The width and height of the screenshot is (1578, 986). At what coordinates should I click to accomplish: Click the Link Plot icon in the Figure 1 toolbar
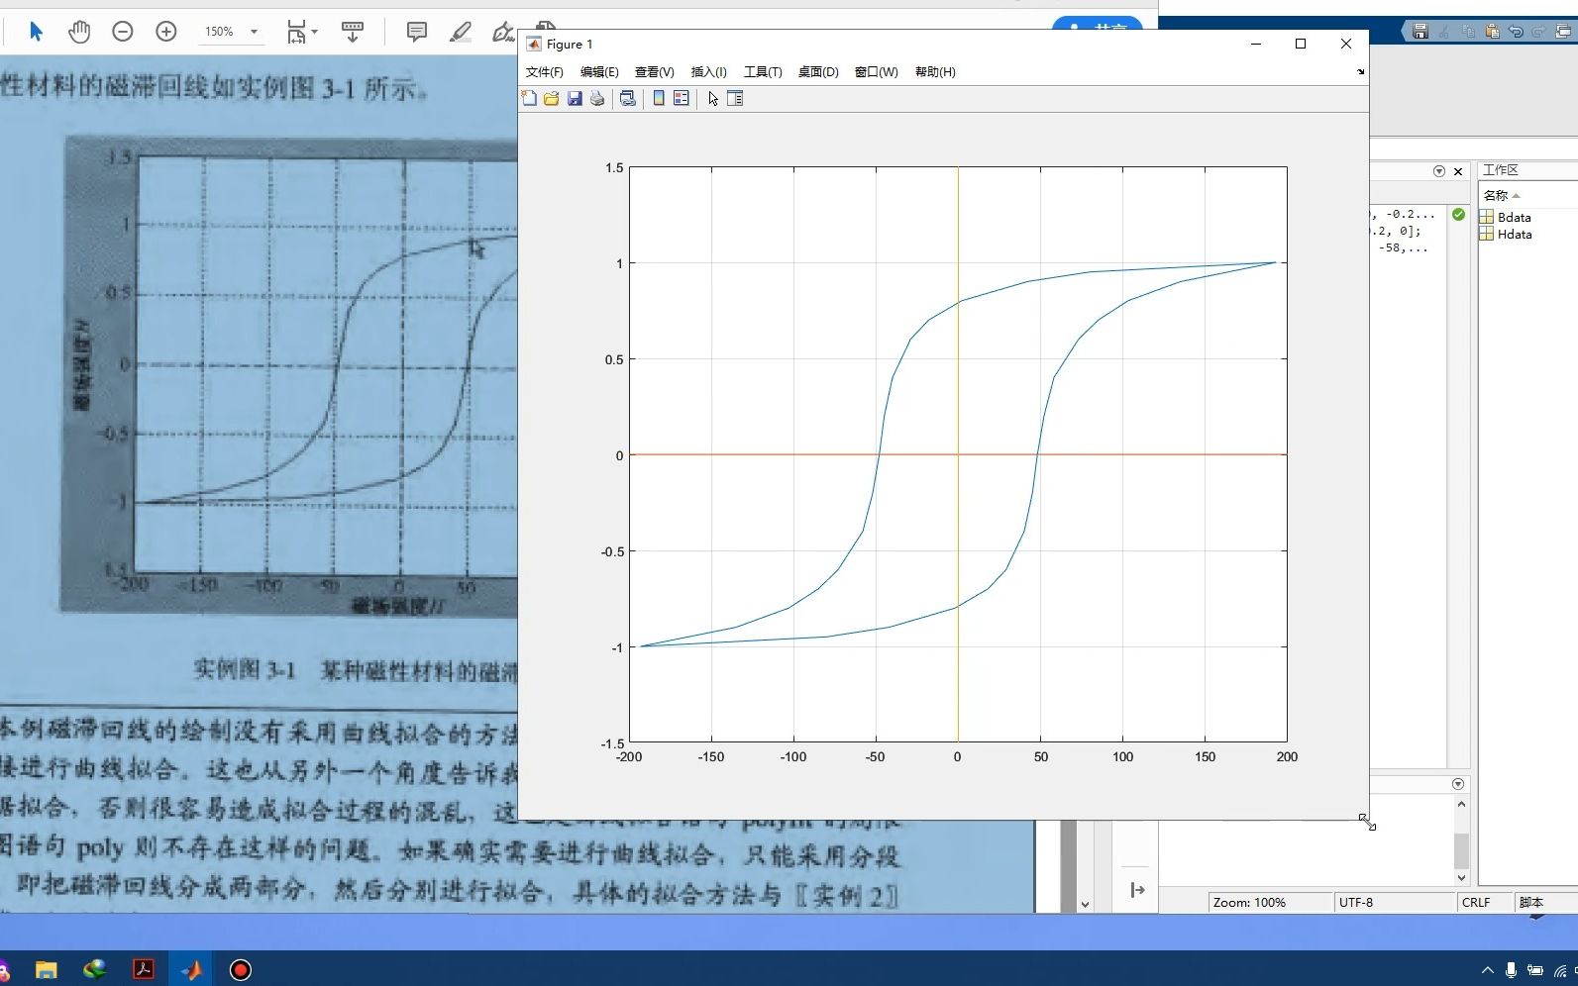628,98
